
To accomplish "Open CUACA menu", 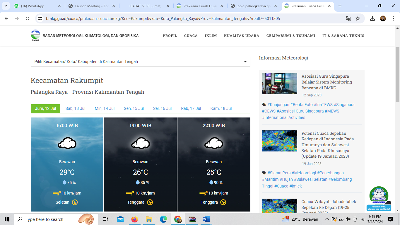I will (191, 36).
